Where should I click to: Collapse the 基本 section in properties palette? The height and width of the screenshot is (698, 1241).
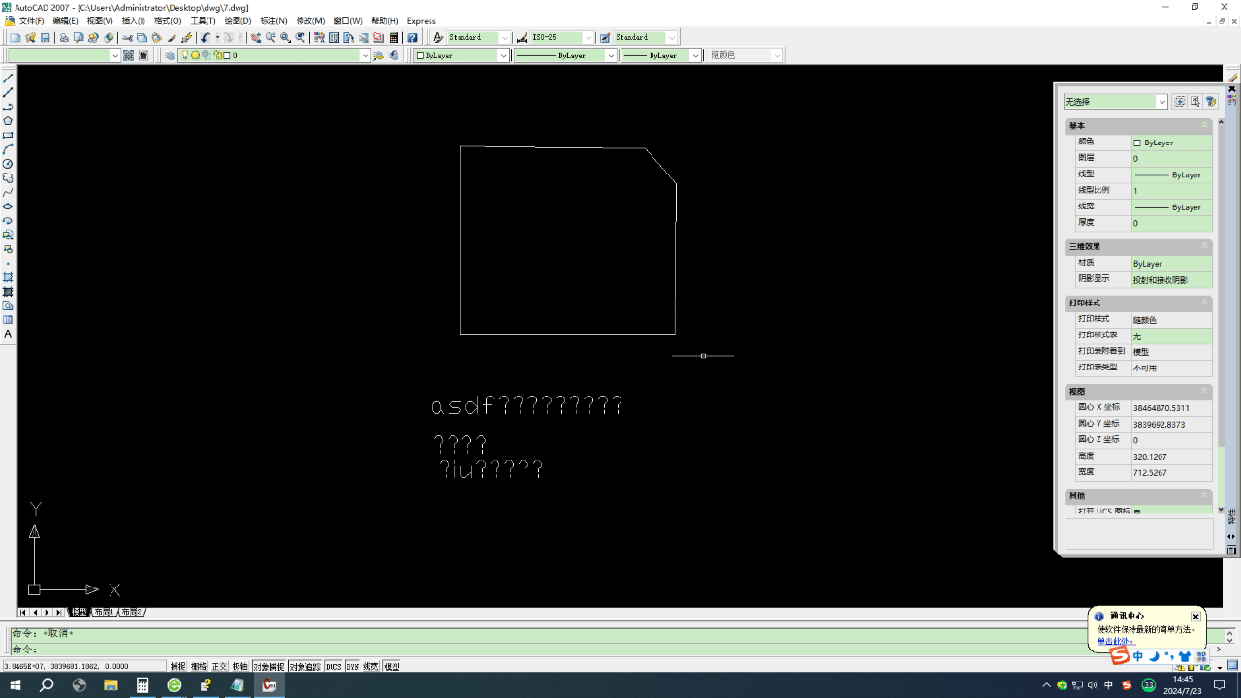coord(1205,126)
